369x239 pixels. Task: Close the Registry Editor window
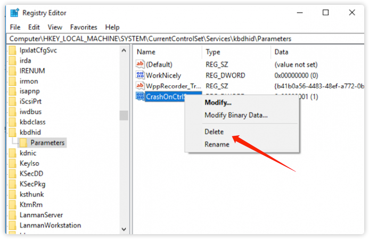(352, 12)
